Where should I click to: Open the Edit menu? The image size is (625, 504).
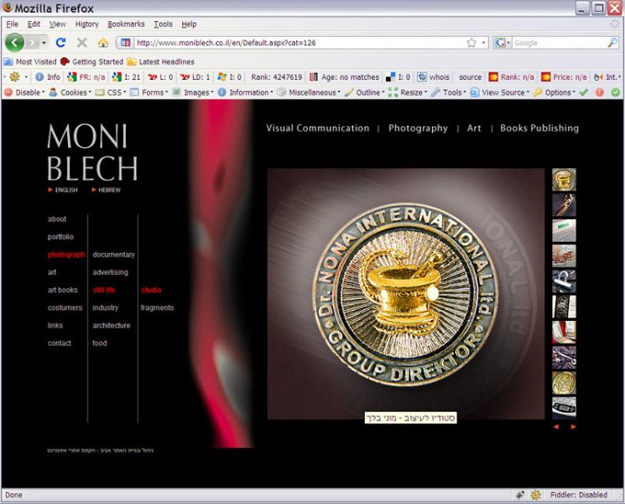pyautogui.click(x=34, y=24)
